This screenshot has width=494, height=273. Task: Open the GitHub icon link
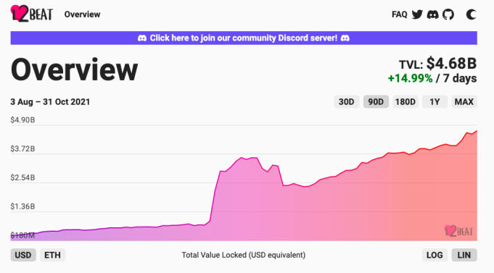pyautogui.click(x=448, y=14)
